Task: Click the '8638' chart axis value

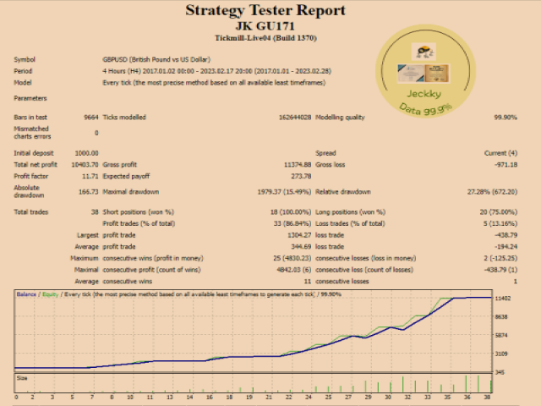Action: (501, 316)
